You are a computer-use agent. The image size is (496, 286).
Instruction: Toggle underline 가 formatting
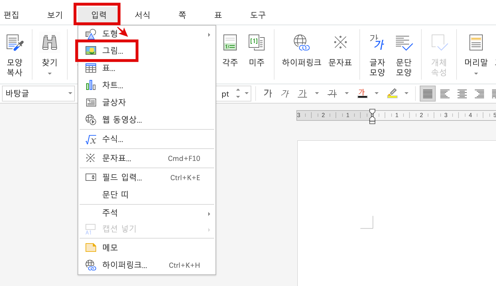[x=302, y=94]
